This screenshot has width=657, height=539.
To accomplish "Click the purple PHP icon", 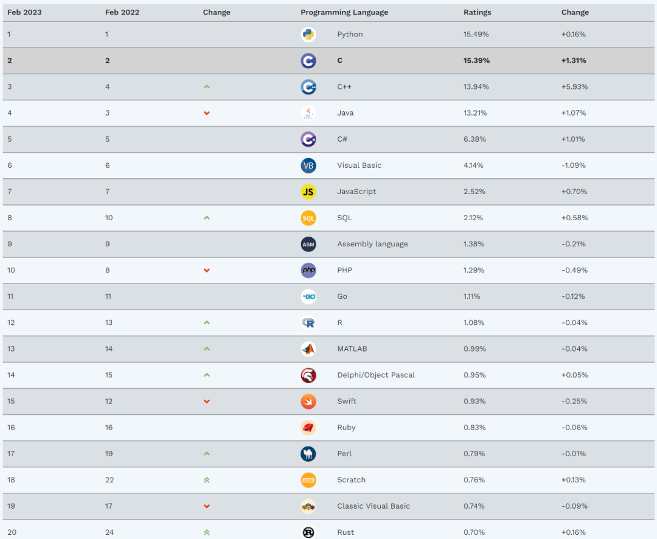I will (308, 270).
